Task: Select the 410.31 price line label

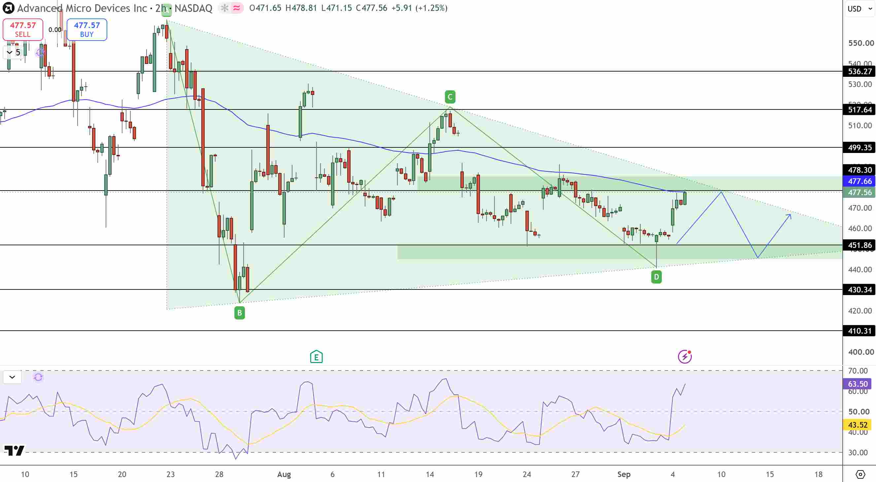Action: pyautogui.click(x=859, y=331)
